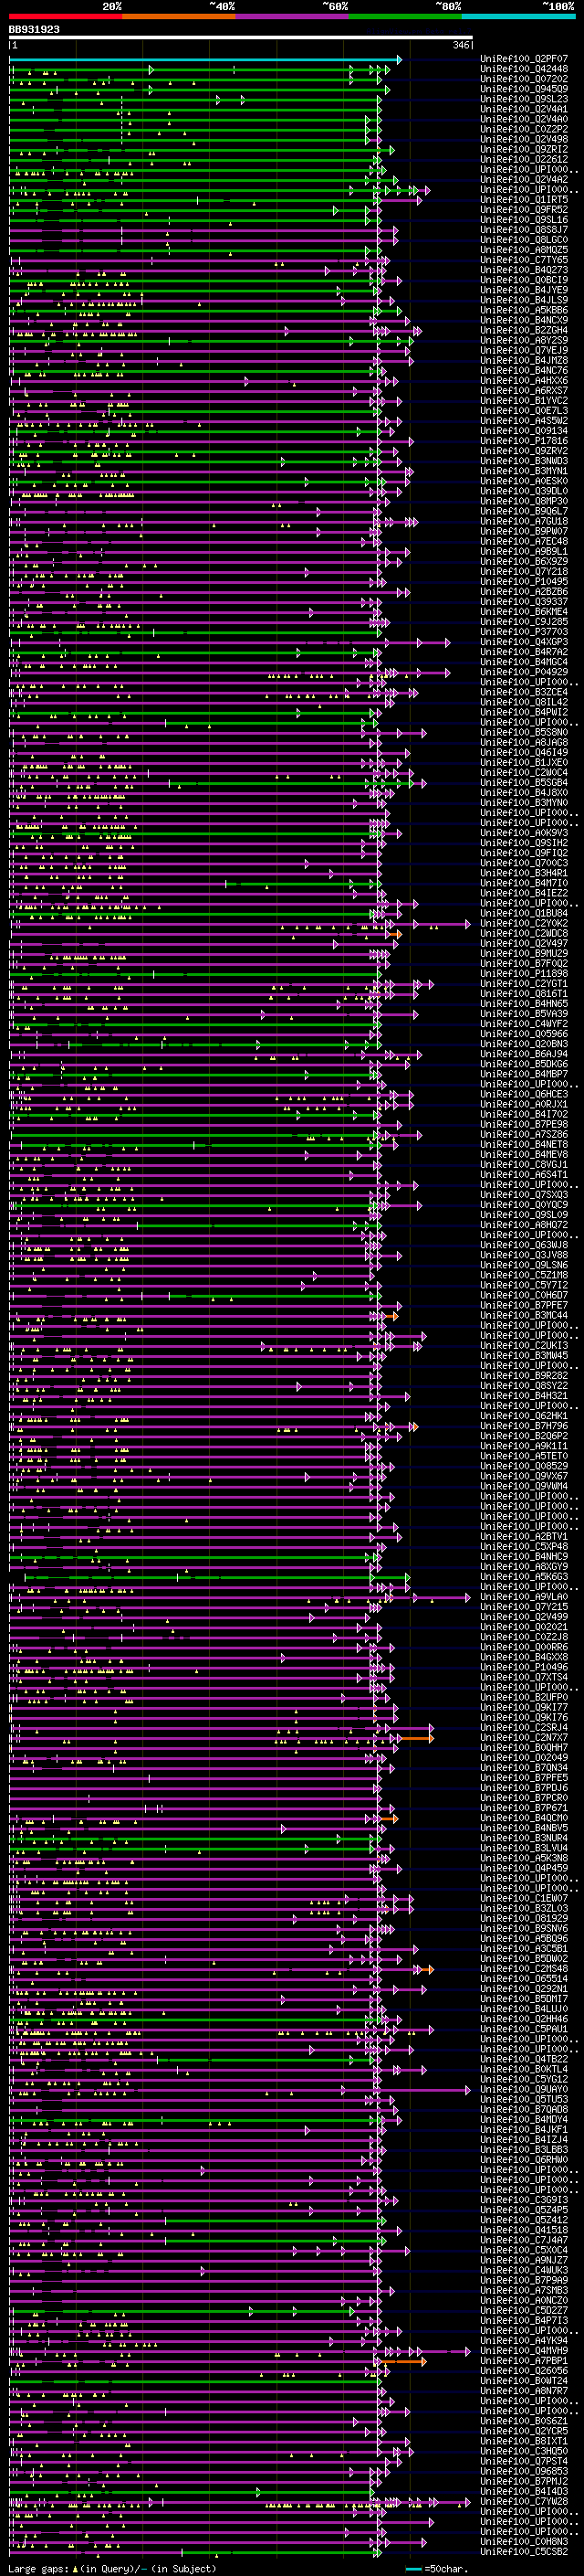This screenshot has width=584, height=2576.
Task: Select the UniRef100_Q9ZRV2 label
Action: [524, 451]
